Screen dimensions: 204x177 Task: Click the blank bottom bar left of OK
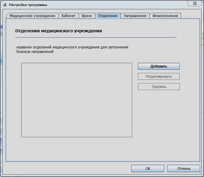click(66, 169)
